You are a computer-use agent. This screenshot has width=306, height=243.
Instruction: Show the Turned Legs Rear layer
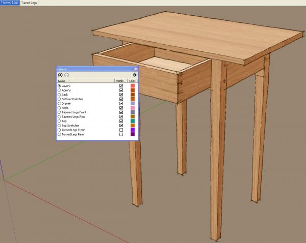[x=121, y=134]
